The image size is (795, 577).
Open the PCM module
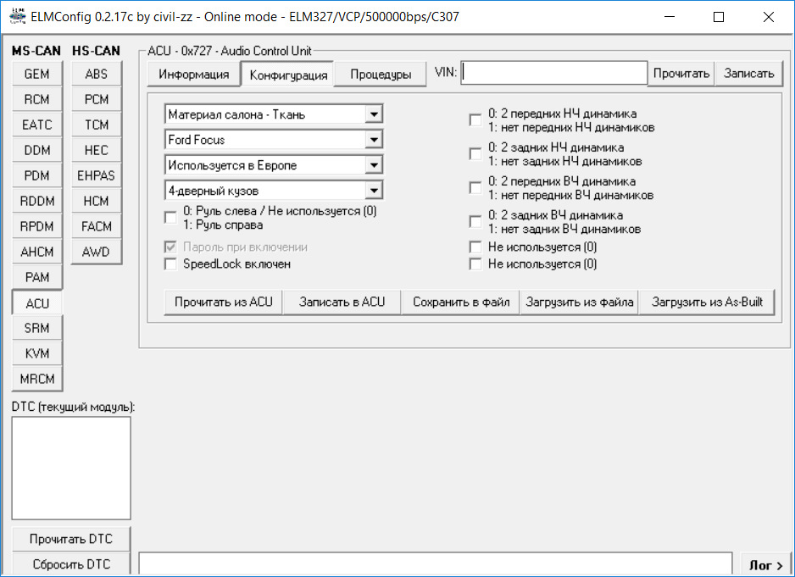coord(97,99)
